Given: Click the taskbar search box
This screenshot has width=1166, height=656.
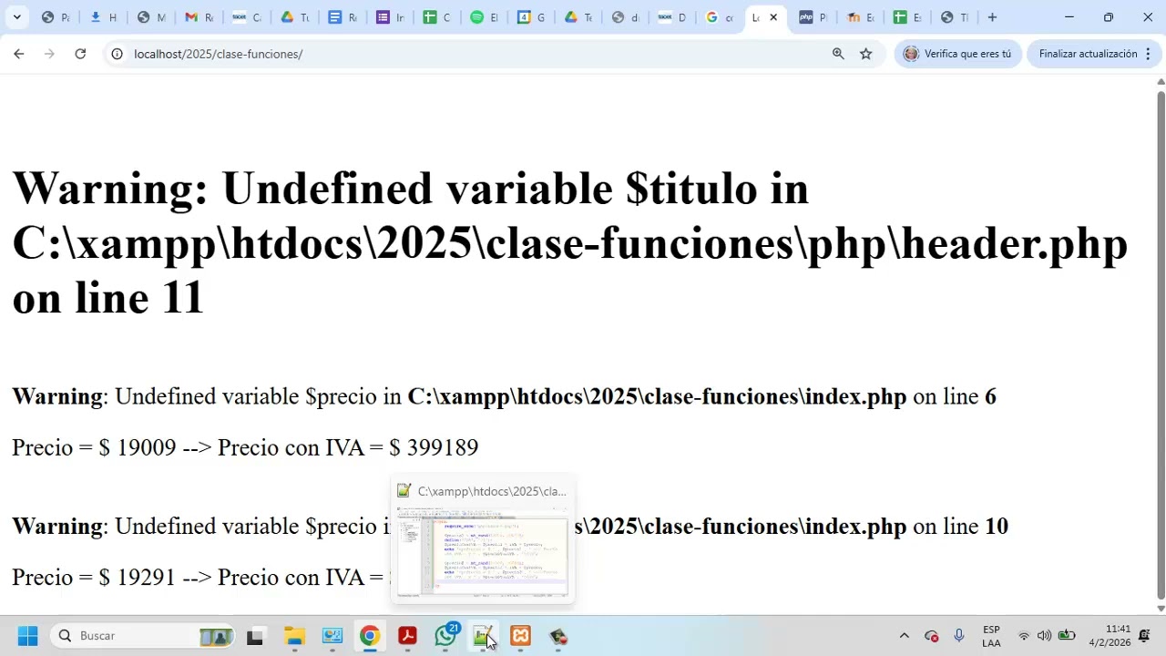Looking at the screenshot, I should click(x=143, y=636).
